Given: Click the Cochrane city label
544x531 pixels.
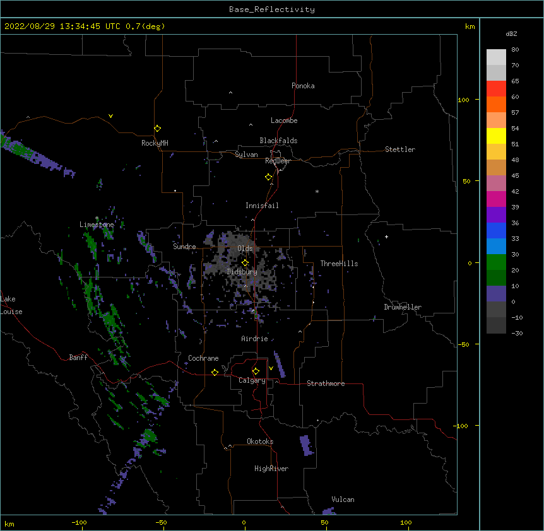Looking at the screenshot, I should pos(203,358).
